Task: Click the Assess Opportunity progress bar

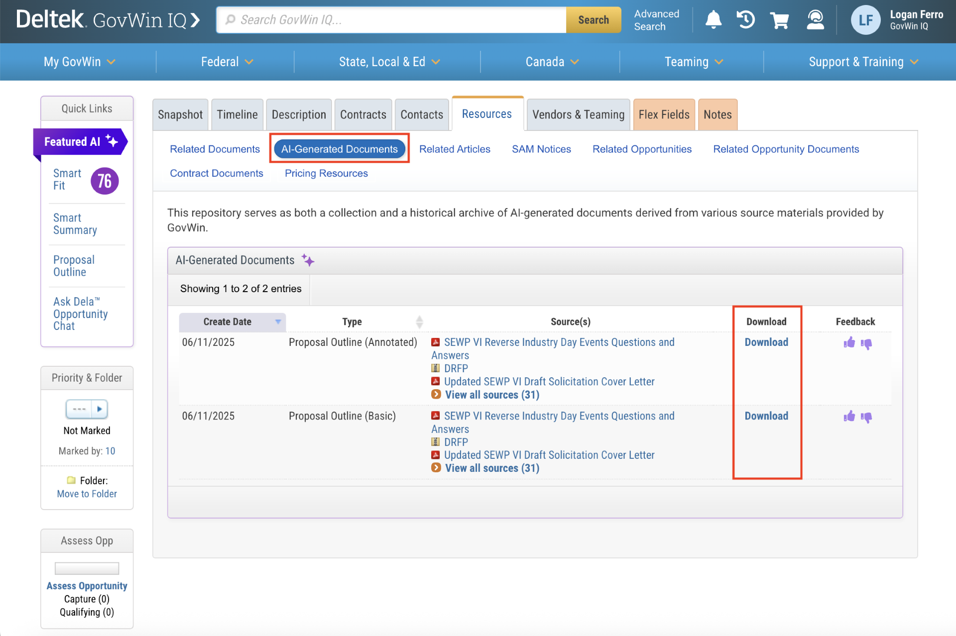Action: coord(87,568)
